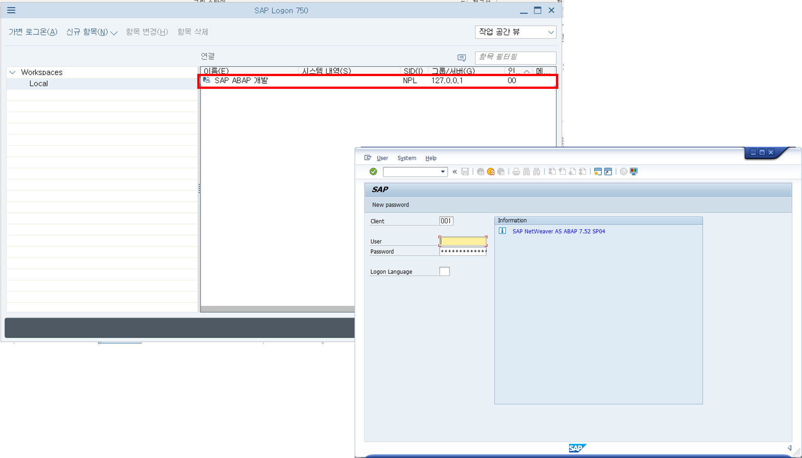Open the User menu
The width and height of the screenshot is (802, 458).
pyautogui.click(x=382, y=158)
